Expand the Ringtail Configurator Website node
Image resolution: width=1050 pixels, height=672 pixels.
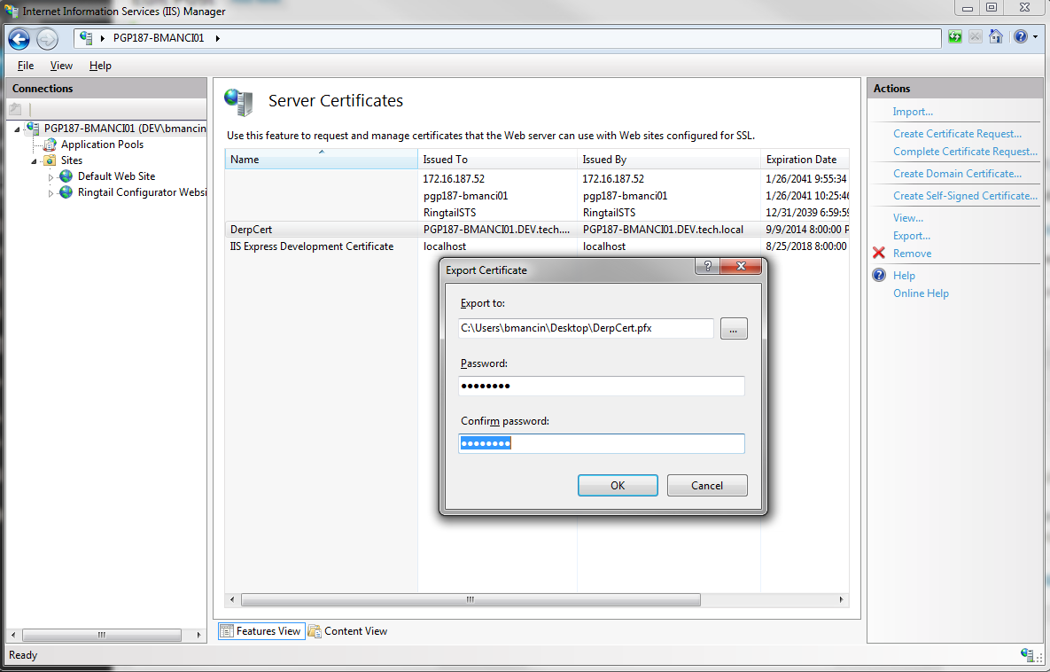51,193
